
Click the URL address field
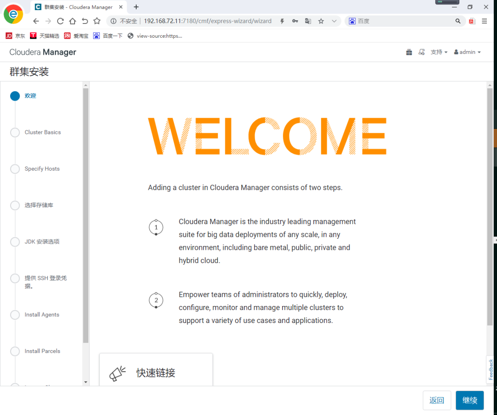(x=208, y=21)
